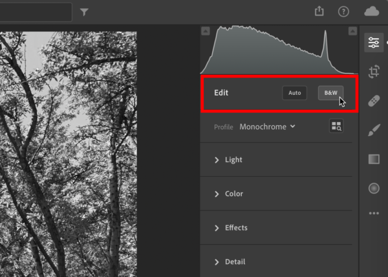Select the Edit sliders panel icon
This screenshot has height=277, width=388.
pyautogui.click(x=374, y=43)
